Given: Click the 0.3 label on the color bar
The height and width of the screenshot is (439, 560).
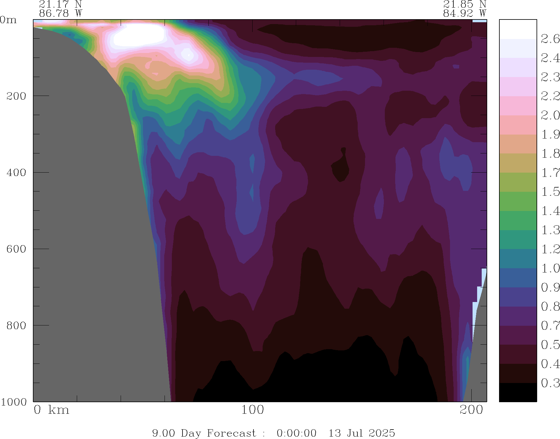Looking at the screenshot, I should tap(550, 383).
